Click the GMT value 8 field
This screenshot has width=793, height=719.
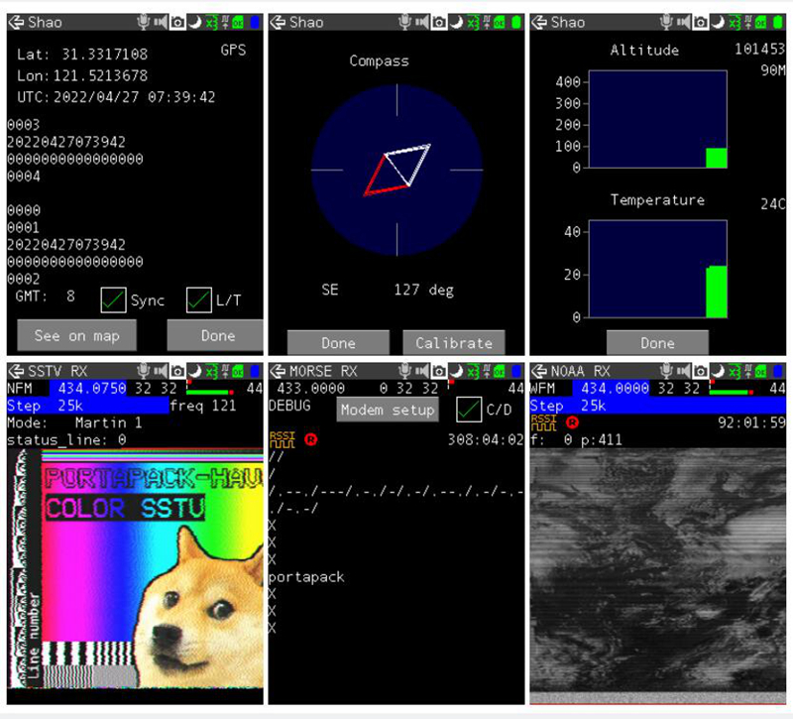70,297
